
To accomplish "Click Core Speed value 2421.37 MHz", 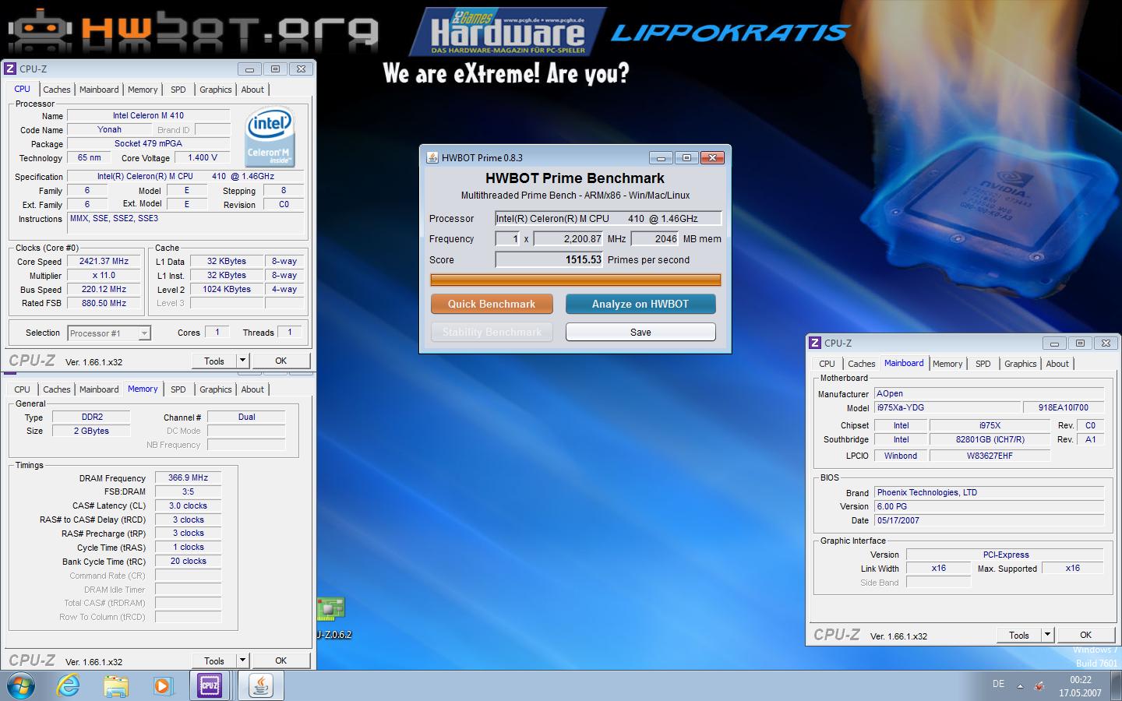I will point(104,262).
